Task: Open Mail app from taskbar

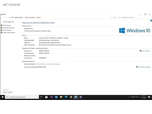Action: coord(56,97)
